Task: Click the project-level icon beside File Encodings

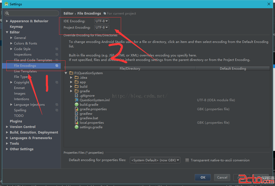Action: point(57,66)
